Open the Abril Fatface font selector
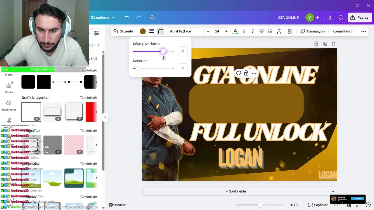Viewport: 374px width, 210px height. pos(185,31)
